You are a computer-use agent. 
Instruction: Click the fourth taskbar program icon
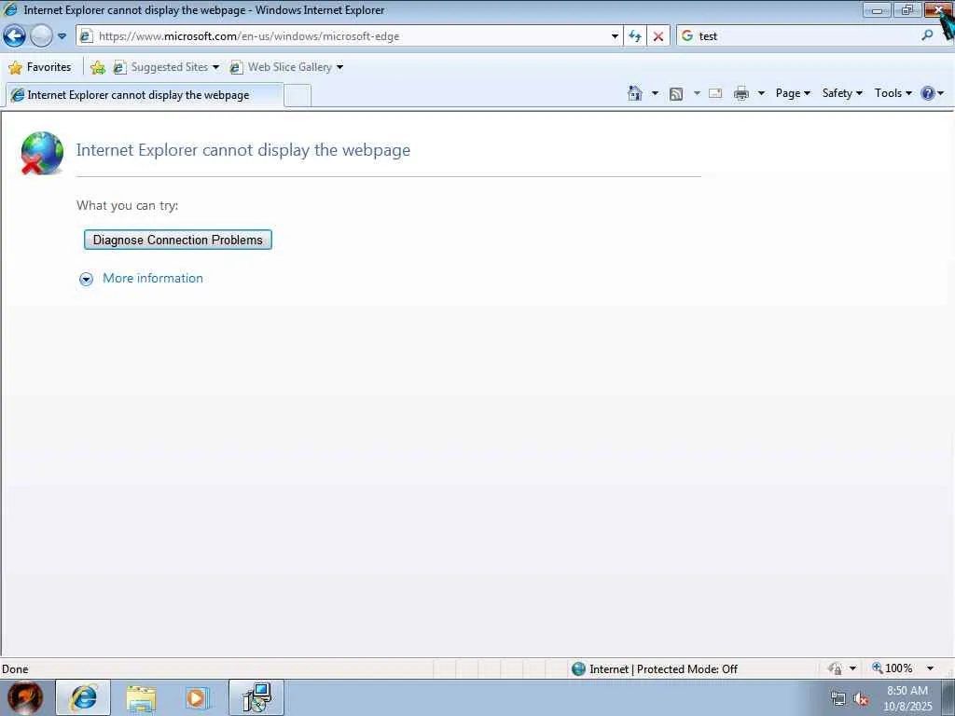coord(256,697)
